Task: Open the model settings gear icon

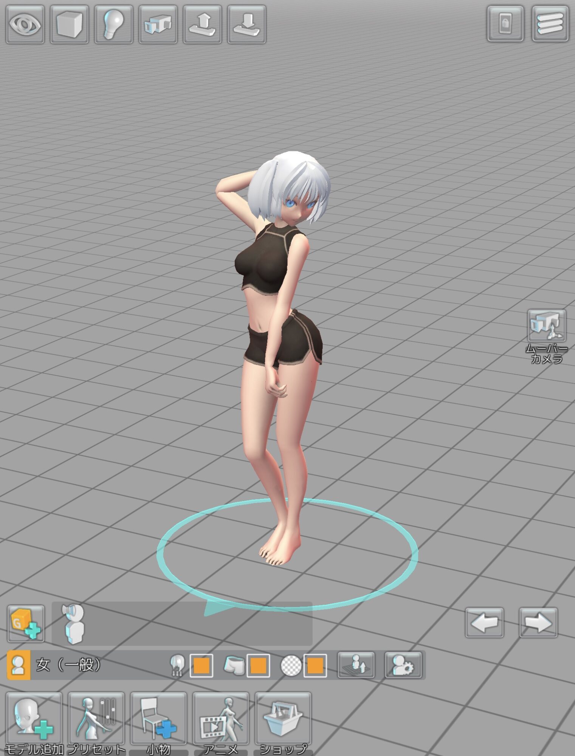Action: point(403,665)
